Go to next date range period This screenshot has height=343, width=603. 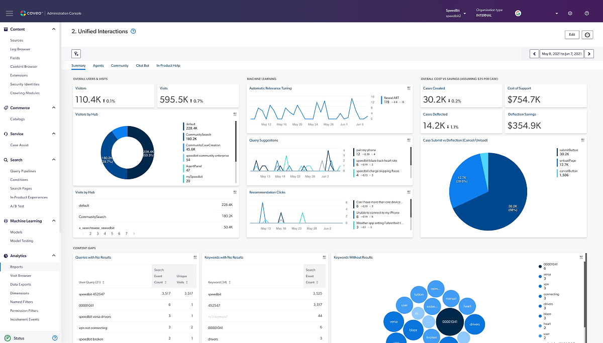tap(589, 54)
